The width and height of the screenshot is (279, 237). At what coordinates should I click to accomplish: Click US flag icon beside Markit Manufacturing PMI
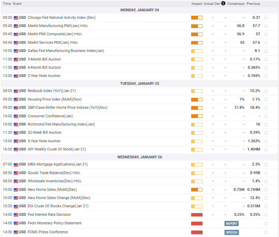(16, 26)
